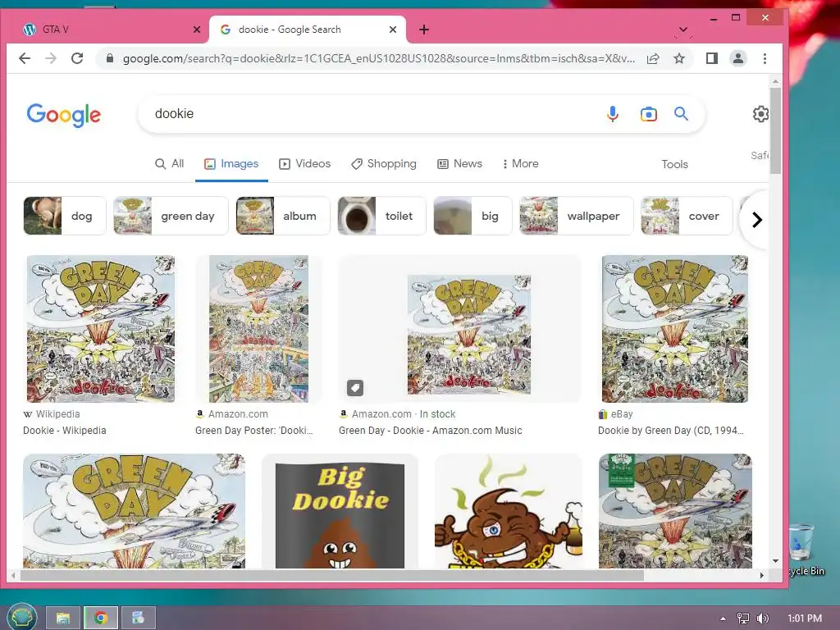This screenshot has width=840, height=630.
Task: View site information lock icon
Action: tap(110, 58)
